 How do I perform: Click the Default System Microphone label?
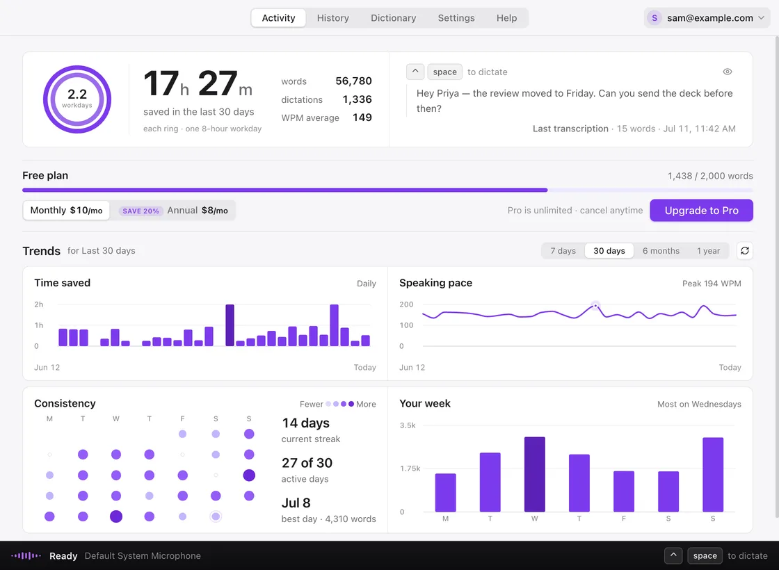[143, 555]
